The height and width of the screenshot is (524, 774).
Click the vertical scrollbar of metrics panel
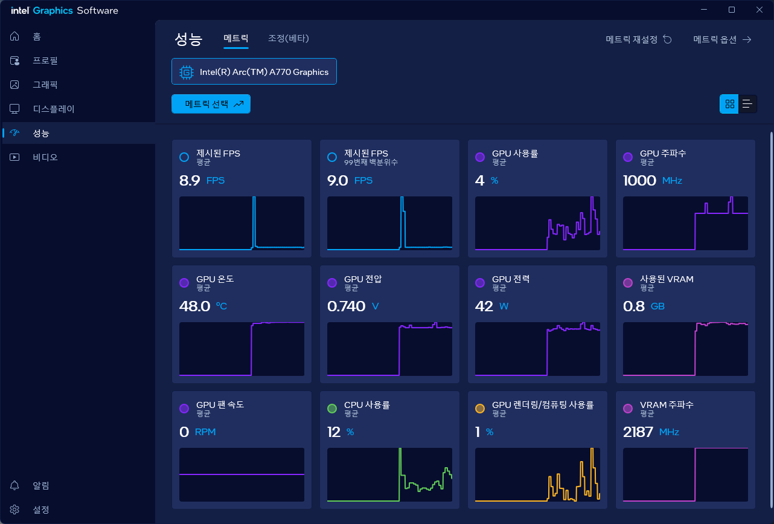tap(770, 320)
